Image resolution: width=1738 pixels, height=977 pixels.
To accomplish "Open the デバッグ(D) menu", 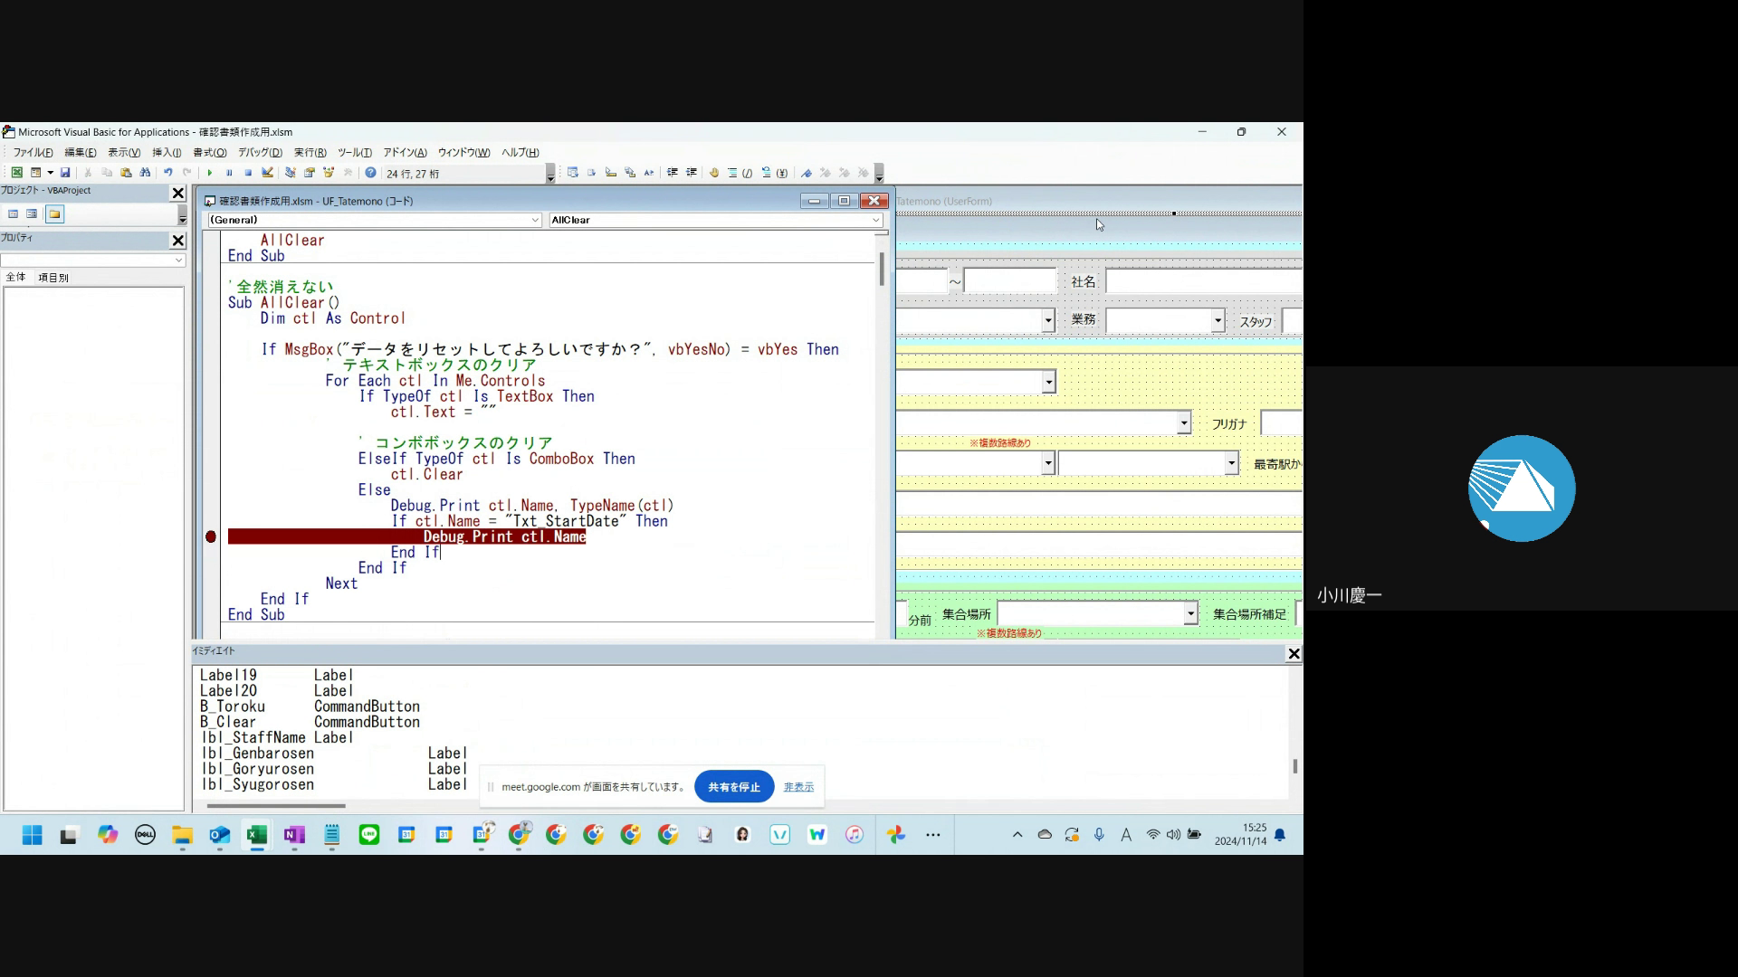I will [x=260, y=153].
